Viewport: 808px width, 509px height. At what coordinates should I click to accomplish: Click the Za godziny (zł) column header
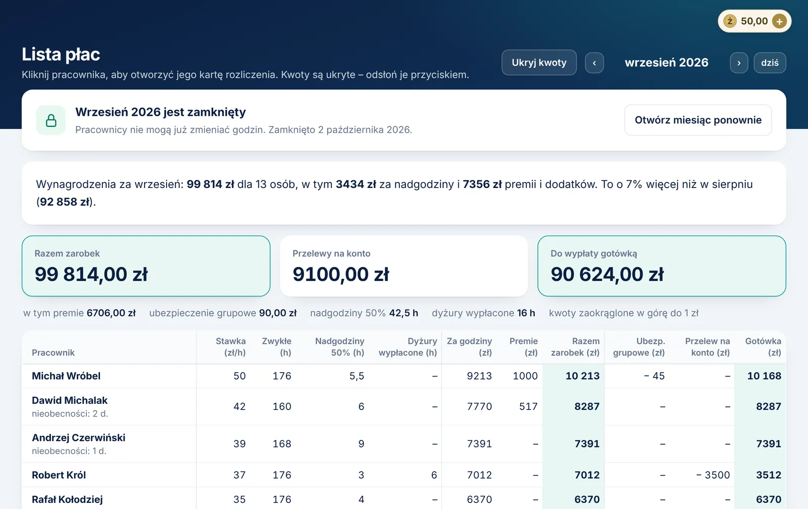click(469, 347)
